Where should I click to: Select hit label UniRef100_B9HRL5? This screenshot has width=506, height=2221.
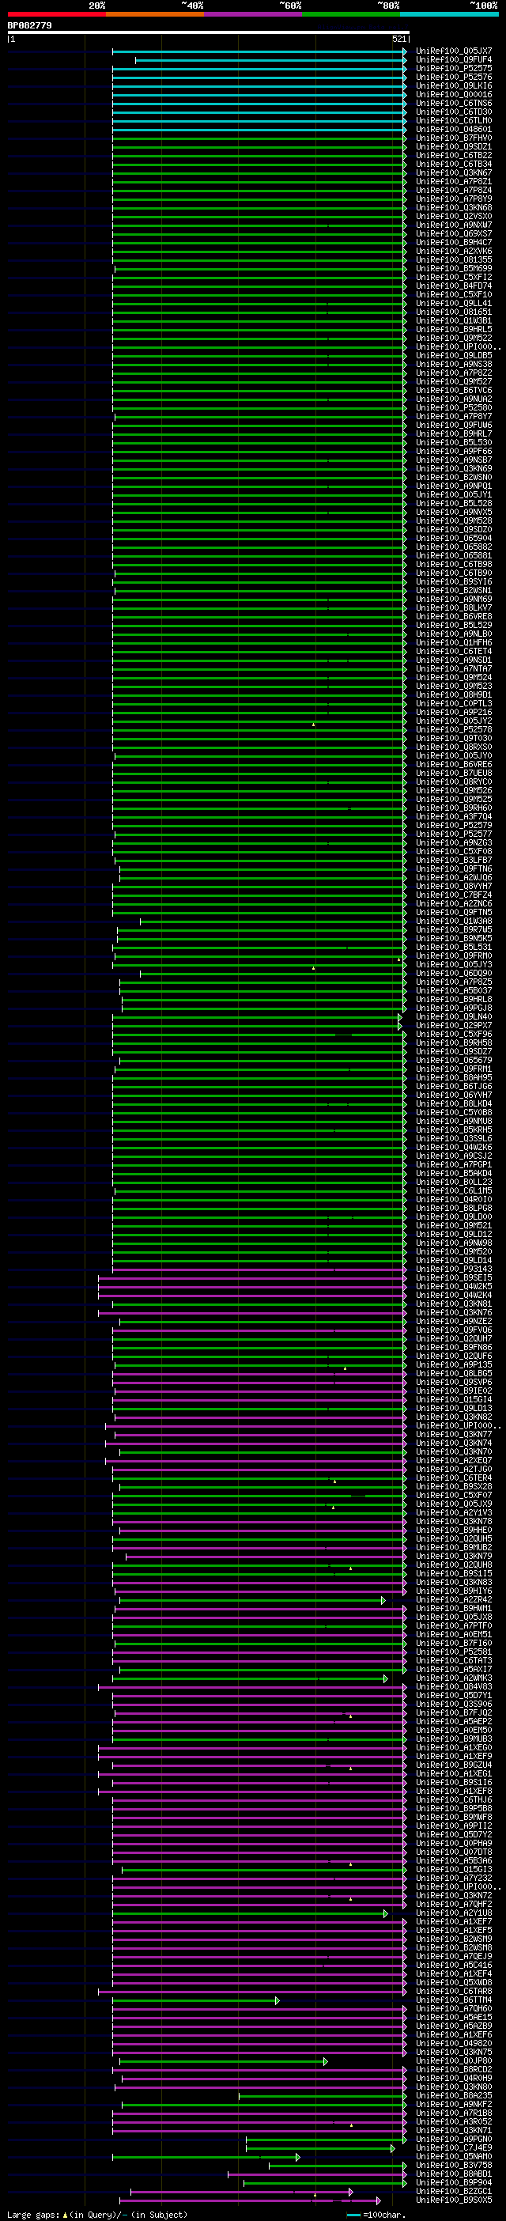(455, 329)
